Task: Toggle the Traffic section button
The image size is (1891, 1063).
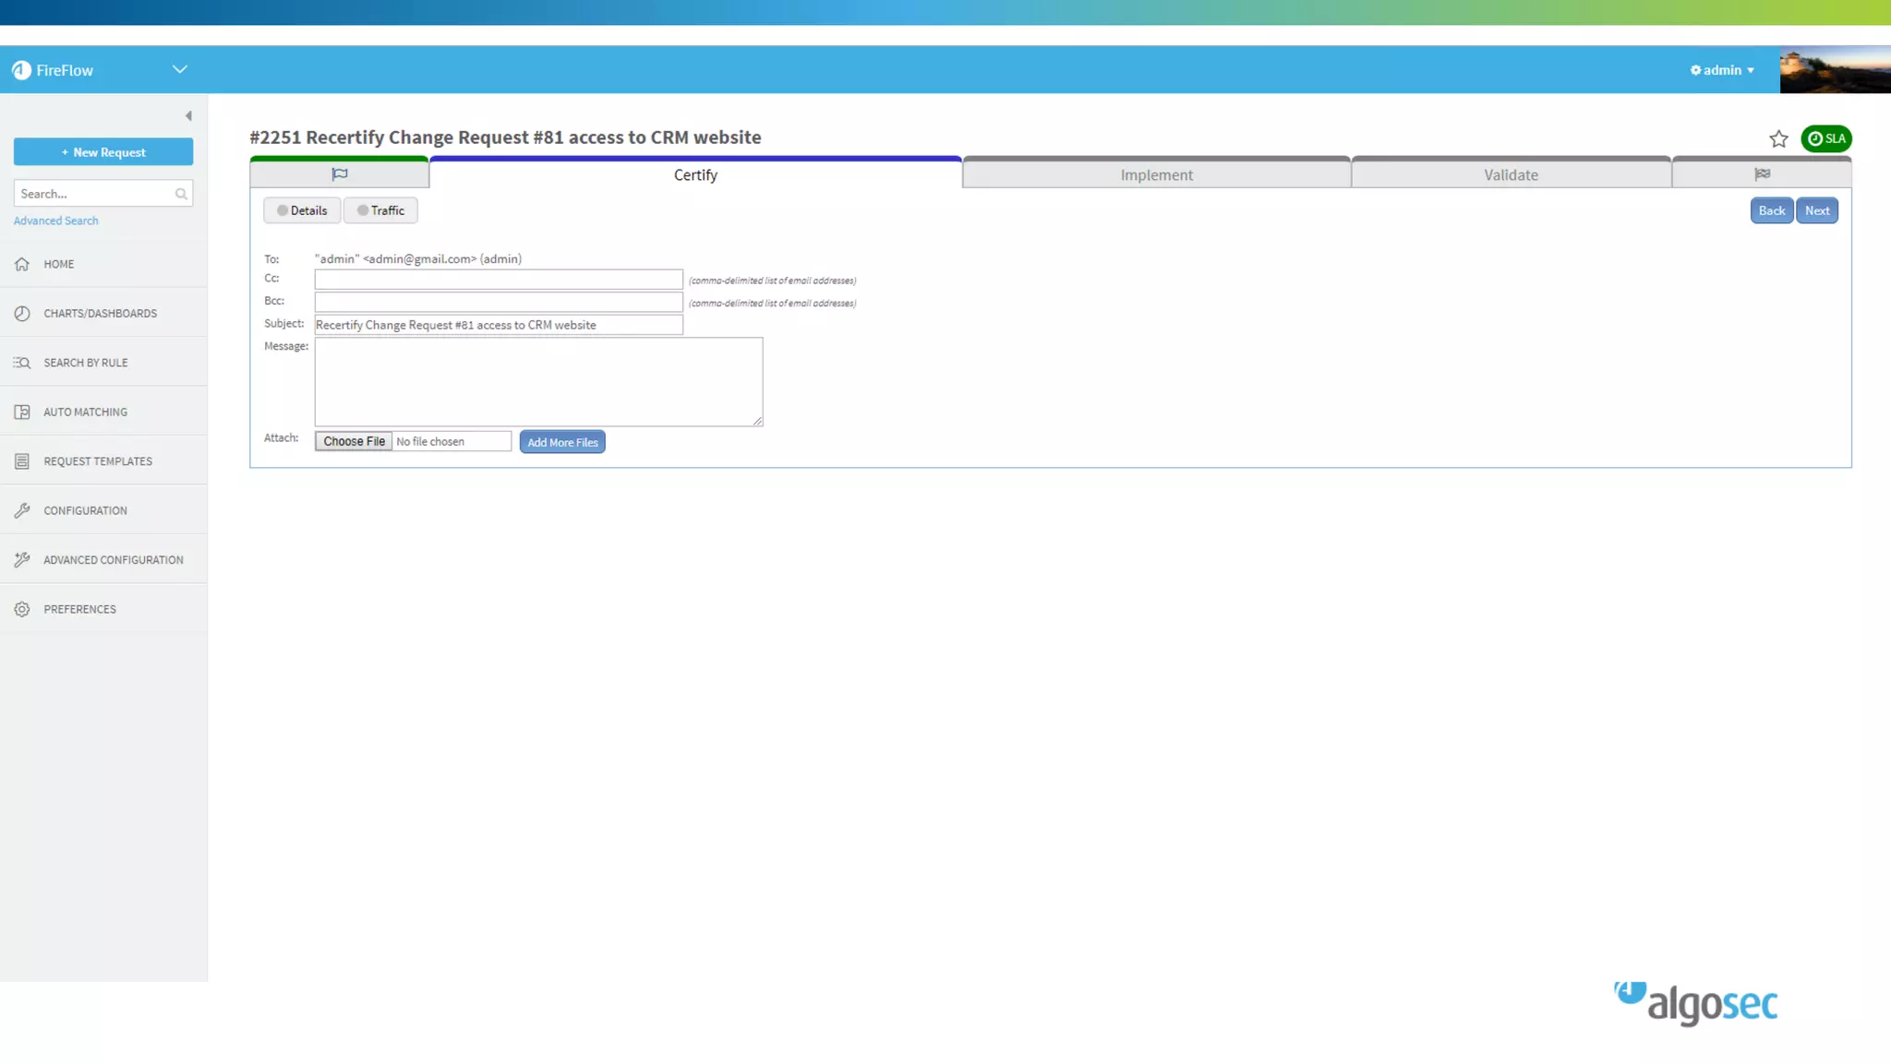Action: pyautogui.click(x=380, y=210)
